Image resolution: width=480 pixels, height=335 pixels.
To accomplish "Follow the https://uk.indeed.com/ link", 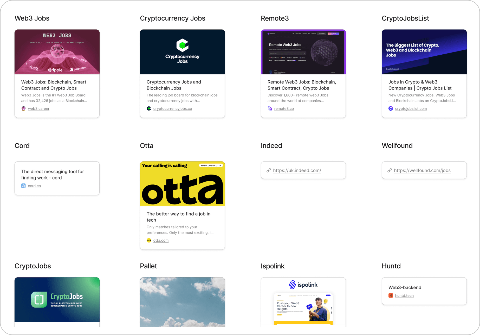I will pyautogui.click(x=297, y=170).
